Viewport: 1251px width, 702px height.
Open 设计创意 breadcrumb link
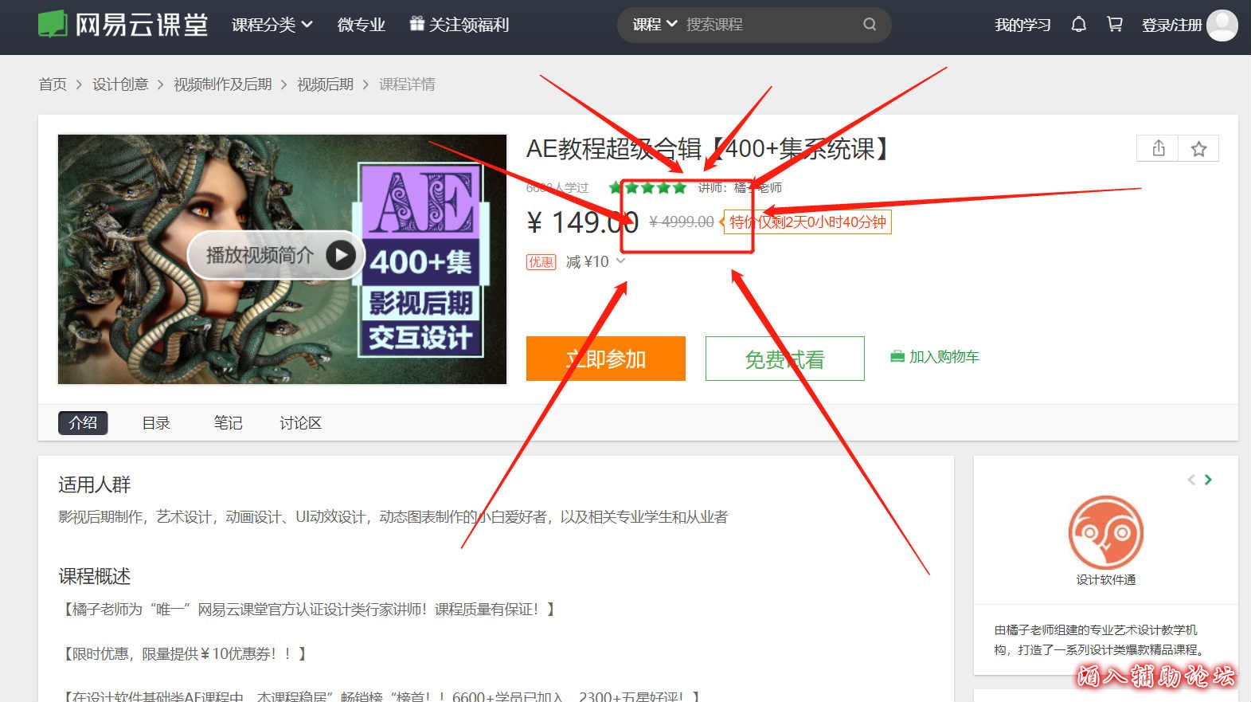point(120,84)
